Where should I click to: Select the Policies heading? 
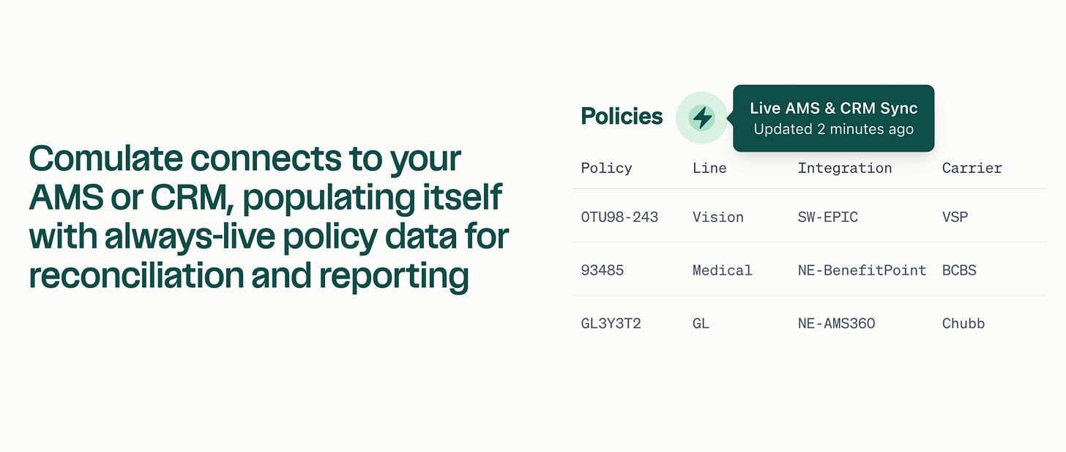(622, 116)
